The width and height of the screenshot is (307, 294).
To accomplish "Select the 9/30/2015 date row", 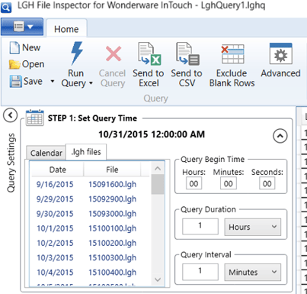I will pos(55,214).
